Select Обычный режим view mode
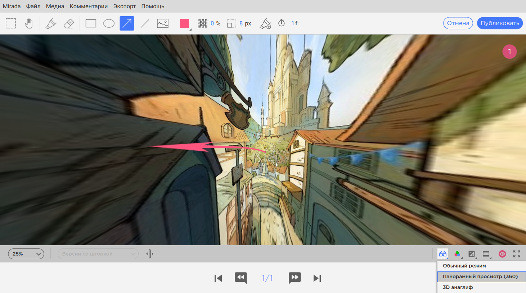Image resolution: width=526 pixels, height=293 pixels. (x=481, y=266)
